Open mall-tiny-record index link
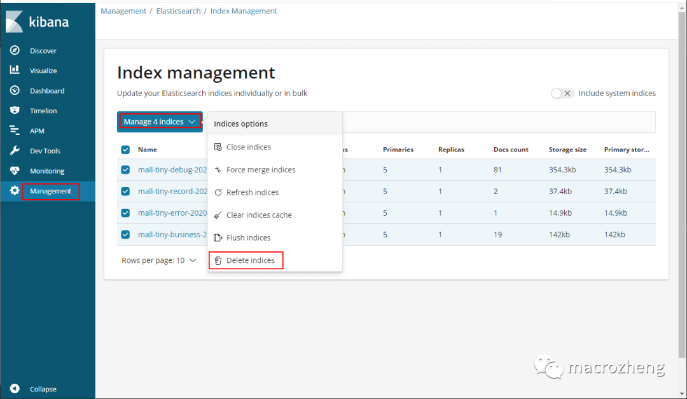 [x=172, y=191]
